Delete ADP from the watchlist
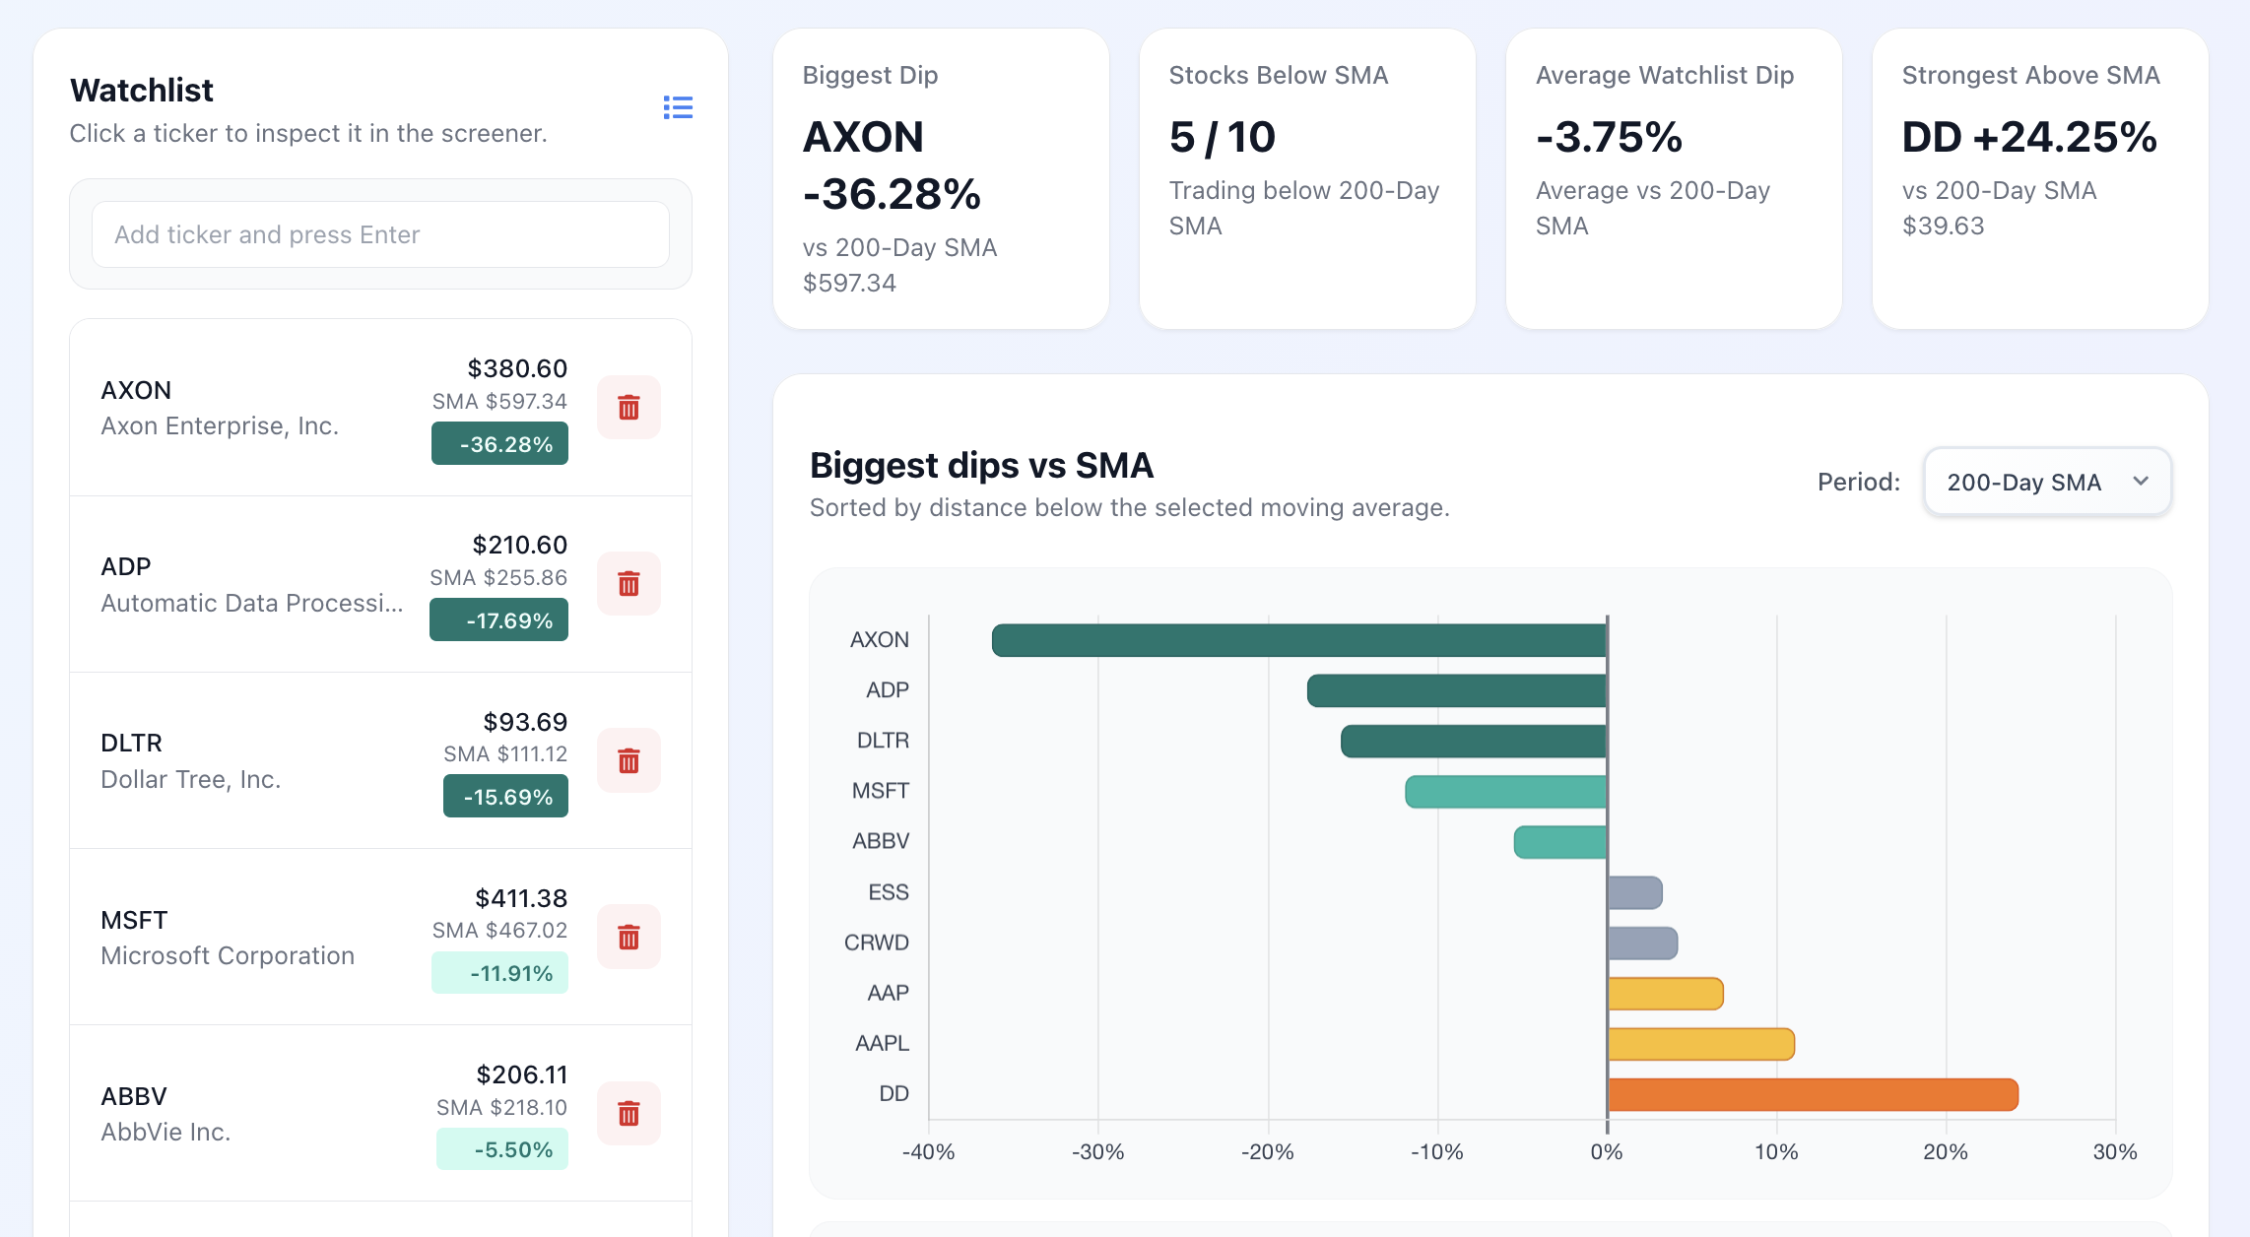This screenshot has height=1237, width=2250. coord(629,583)
